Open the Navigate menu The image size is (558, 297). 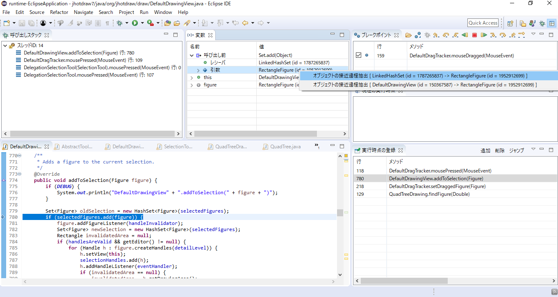pos(84,12)
